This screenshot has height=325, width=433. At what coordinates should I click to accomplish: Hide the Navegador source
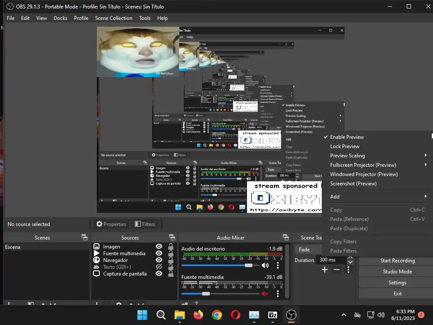[x=159, y=260]
